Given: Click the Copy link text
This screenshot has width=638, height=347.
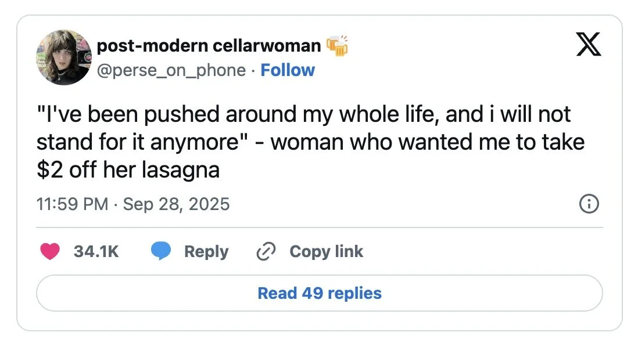Looking at the screenshot, I should (326, 251).
